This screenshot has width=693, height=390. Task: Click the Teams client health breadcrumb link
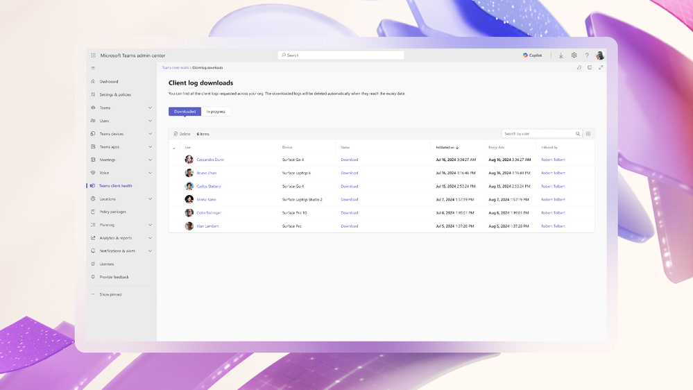(176, 67)
